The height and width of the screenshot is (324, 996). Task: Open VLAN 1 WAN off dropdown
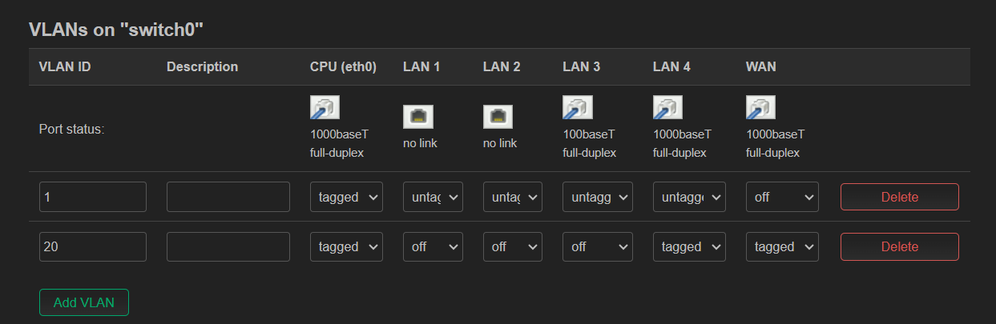coord(782,197)
